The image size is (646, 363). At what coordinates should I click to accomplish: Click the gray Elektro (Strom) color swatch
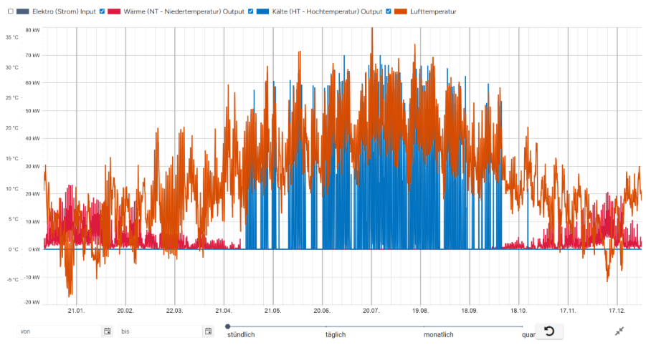click(x=22, y=11)
